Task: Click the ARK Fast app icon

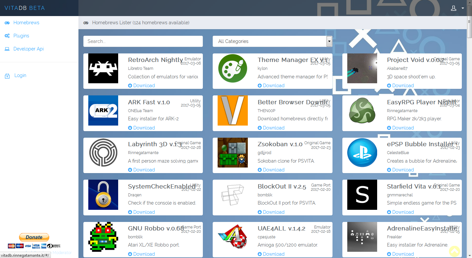Action: click(103, 110)
